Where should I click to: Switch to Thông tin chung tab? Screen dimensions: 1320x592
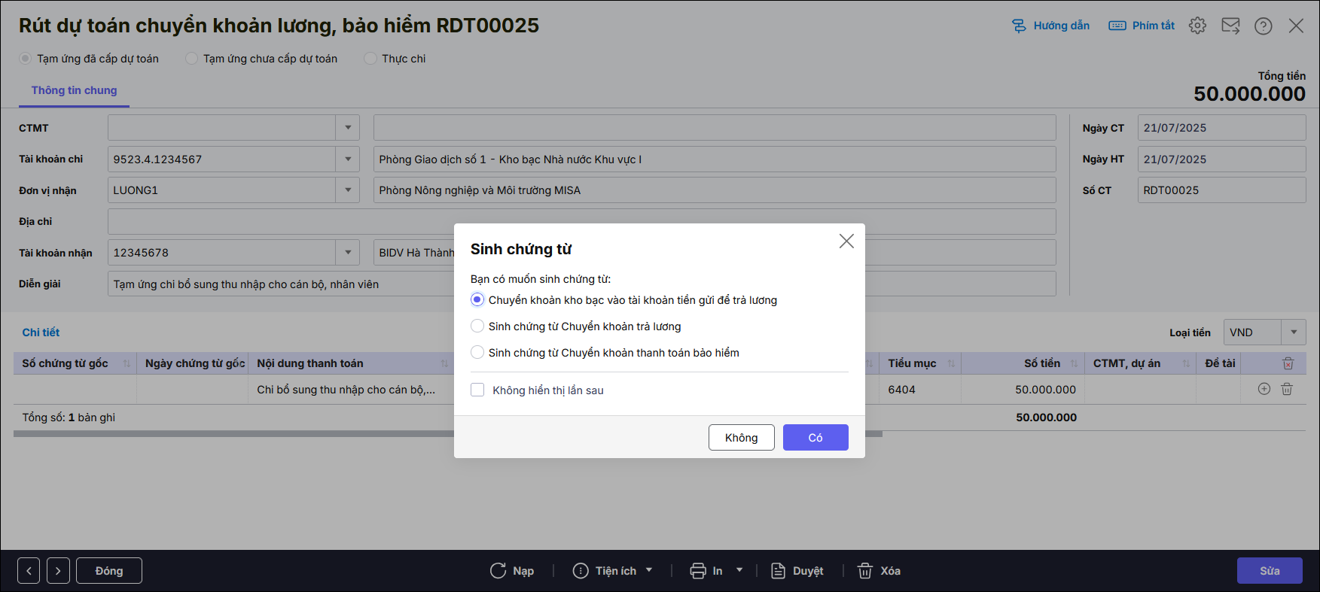(74, 90)
